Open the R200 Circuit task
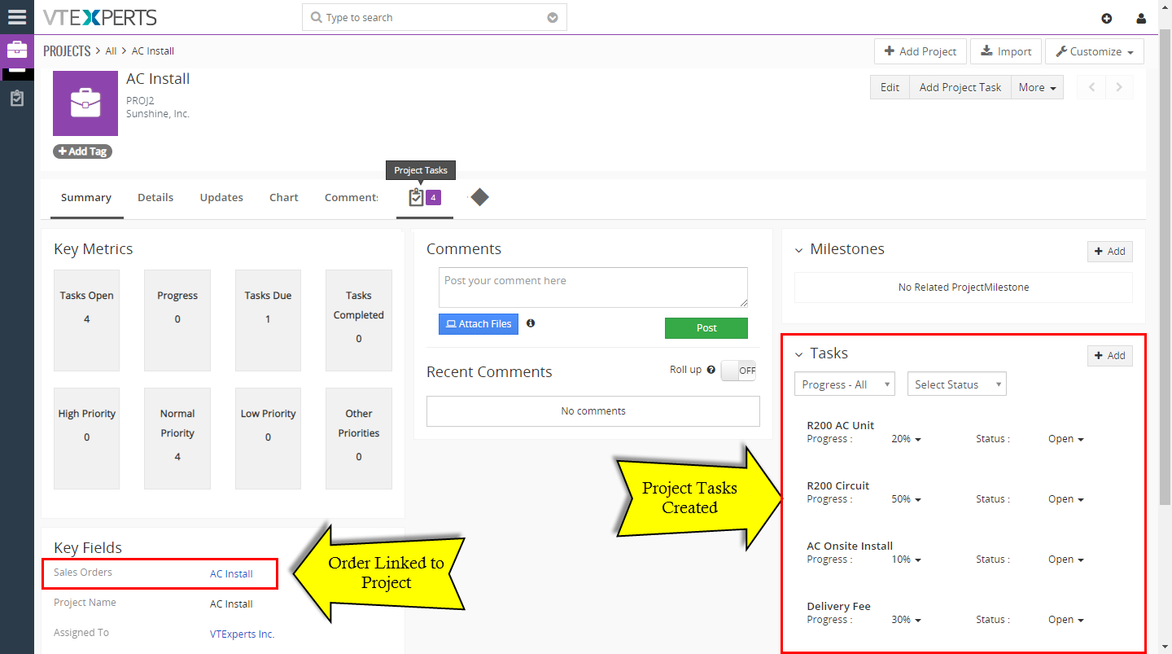The image size is (1172, 654). point(837,486)
